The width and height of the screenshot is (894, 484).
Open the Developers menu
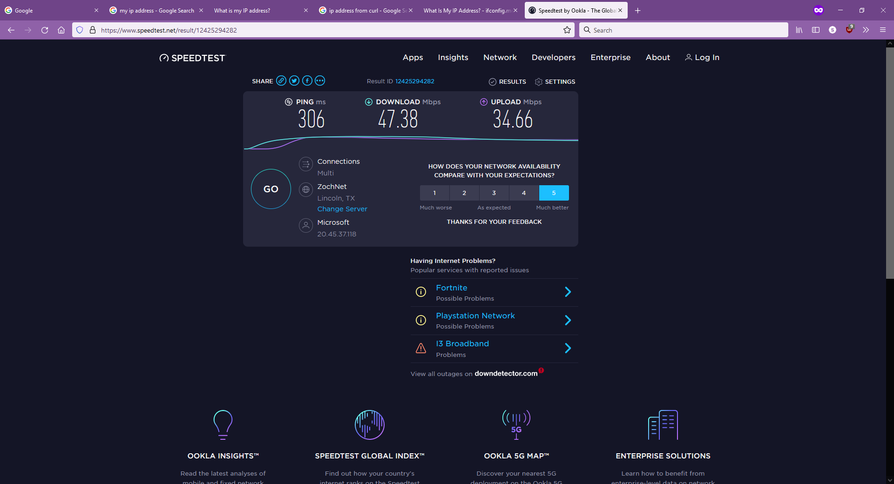point(554,57)
